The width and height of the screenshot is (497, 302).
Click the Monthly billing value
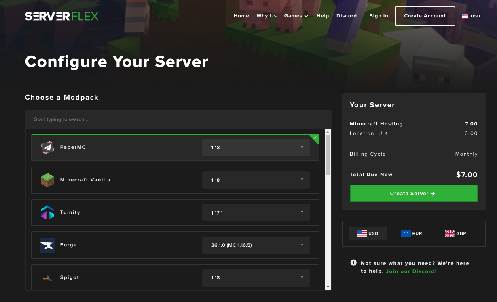(x=466, y=154)
